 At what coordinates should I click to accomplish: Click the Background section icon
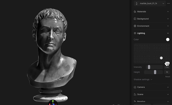pyautogui.click(x=135, y=19)
